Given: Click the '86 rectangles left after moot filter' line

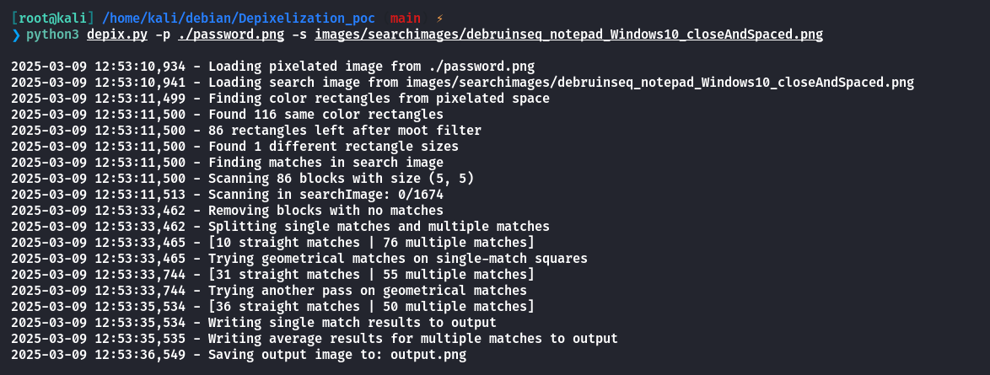Looking at the screenshot, I should [x=246, y=130].
